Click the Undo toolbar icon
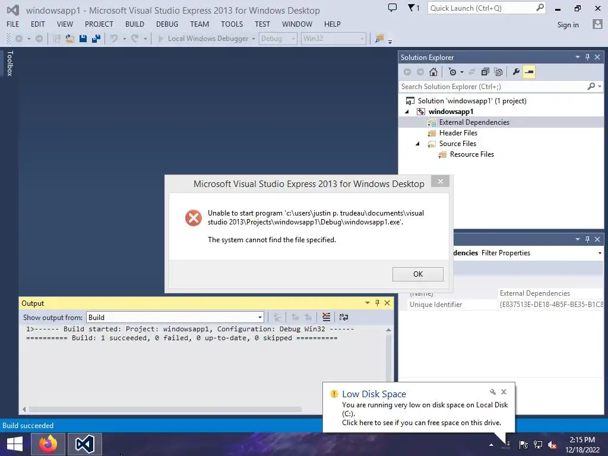Image resolution: width=608 pixels, height=456 pixels. 113,39
